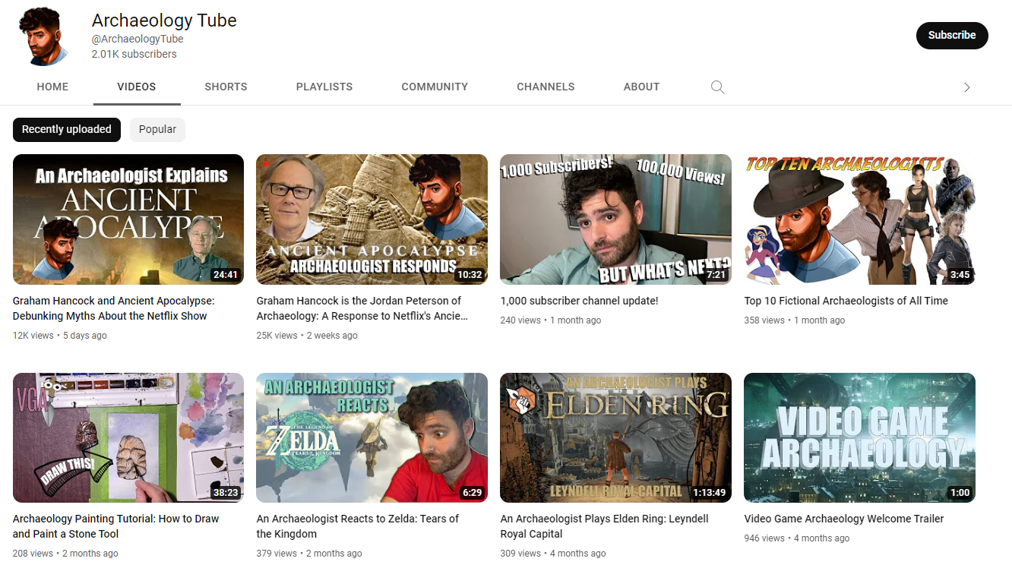Open the SHORTS tab
1012x568 pixels.
(x=226, y=87)
